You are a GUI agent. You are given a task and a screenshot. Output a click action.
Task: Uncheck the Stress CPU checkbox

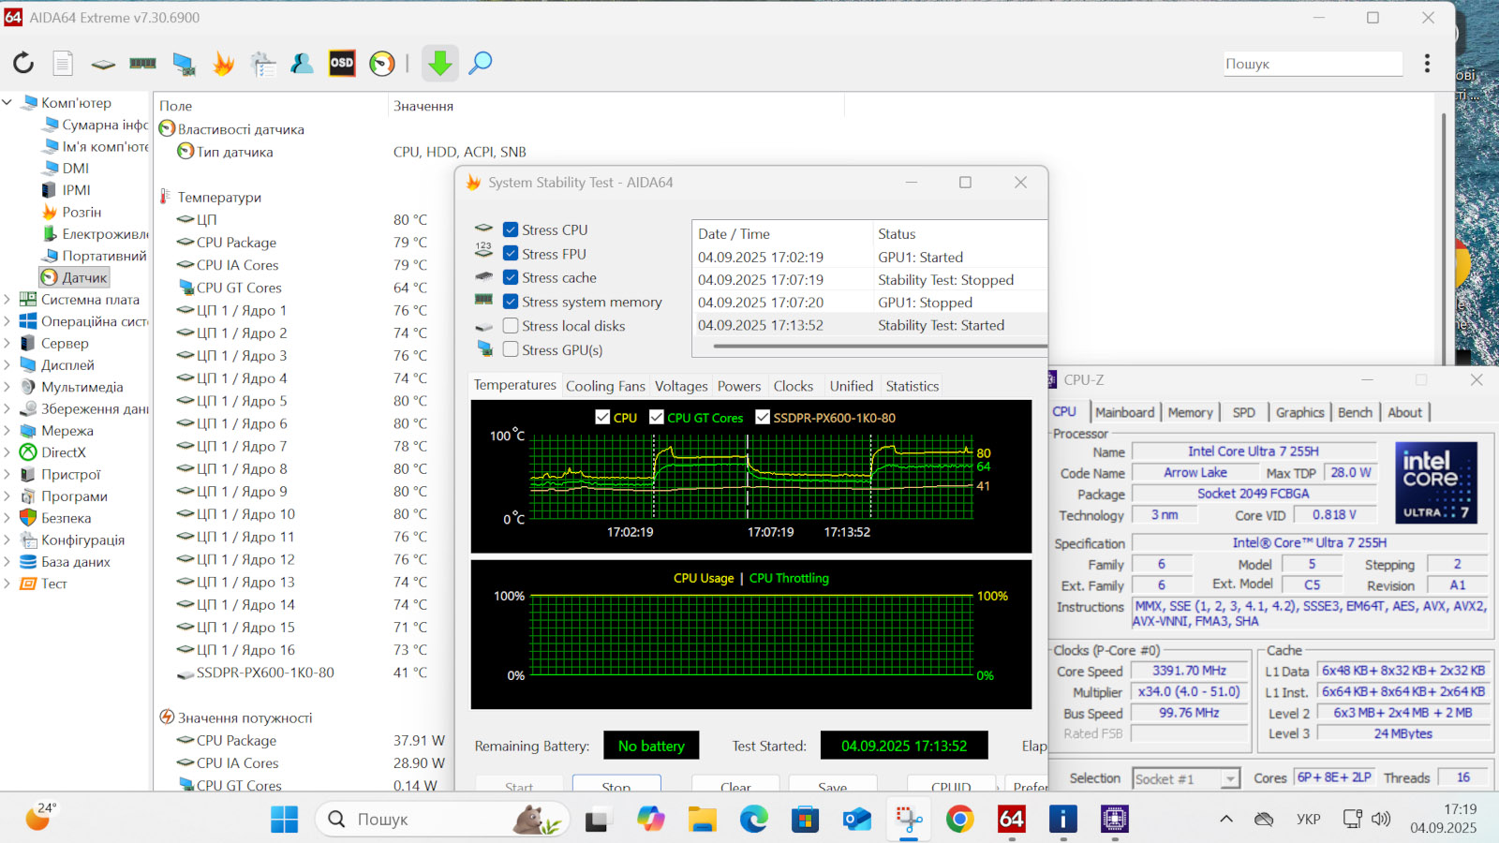(x=511, y=229)
